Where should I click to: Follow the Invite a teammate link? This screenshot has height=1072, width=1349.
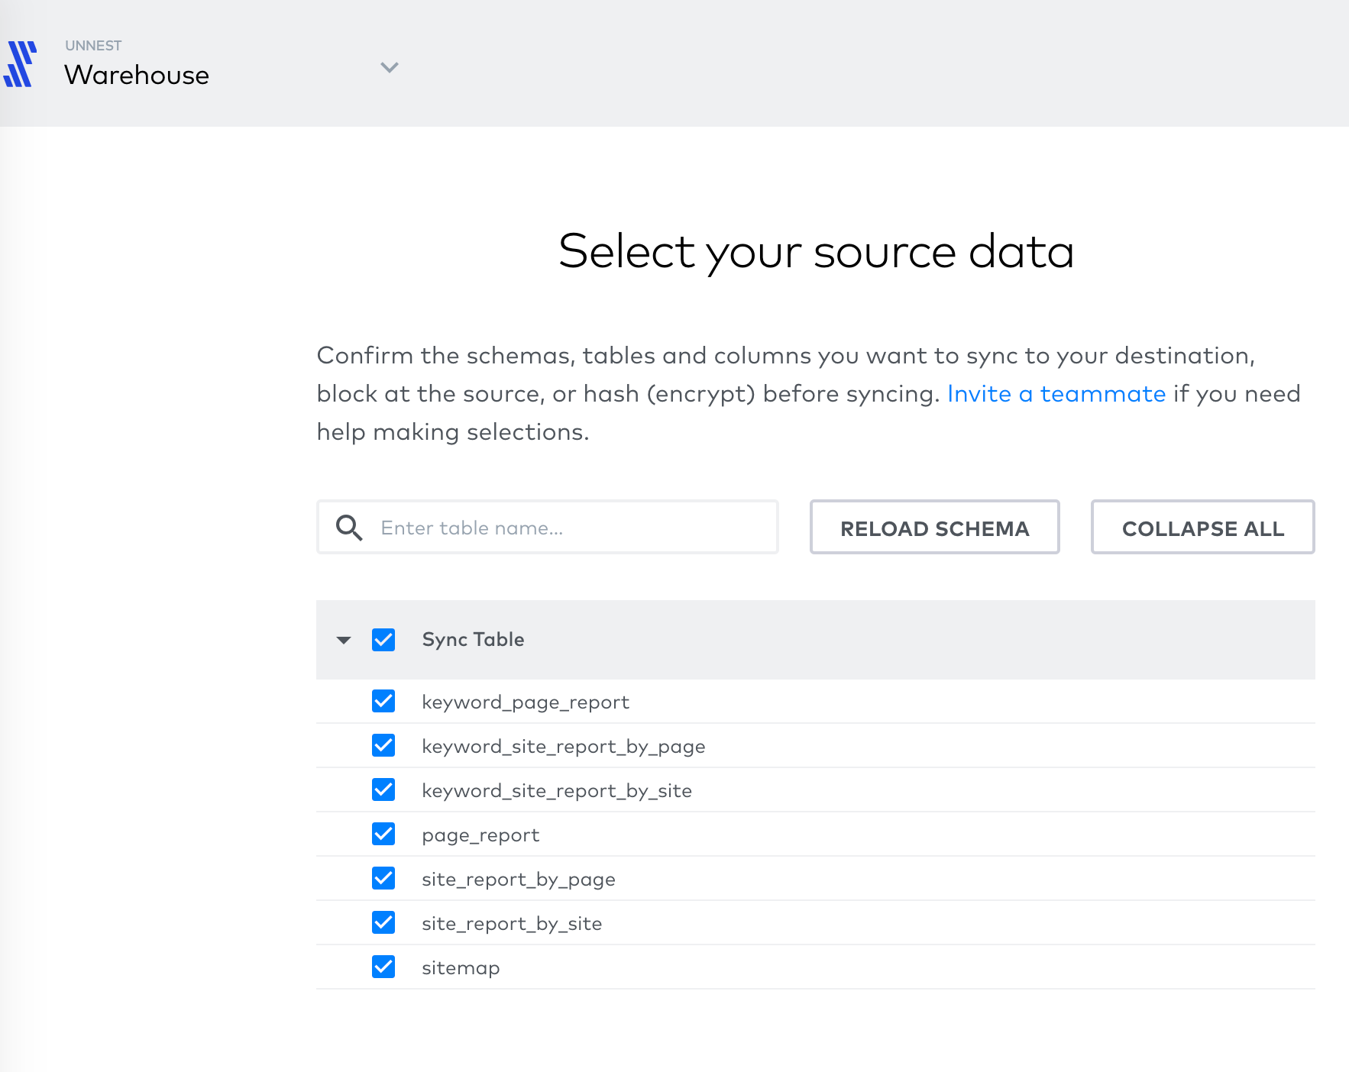[1056, 394]
